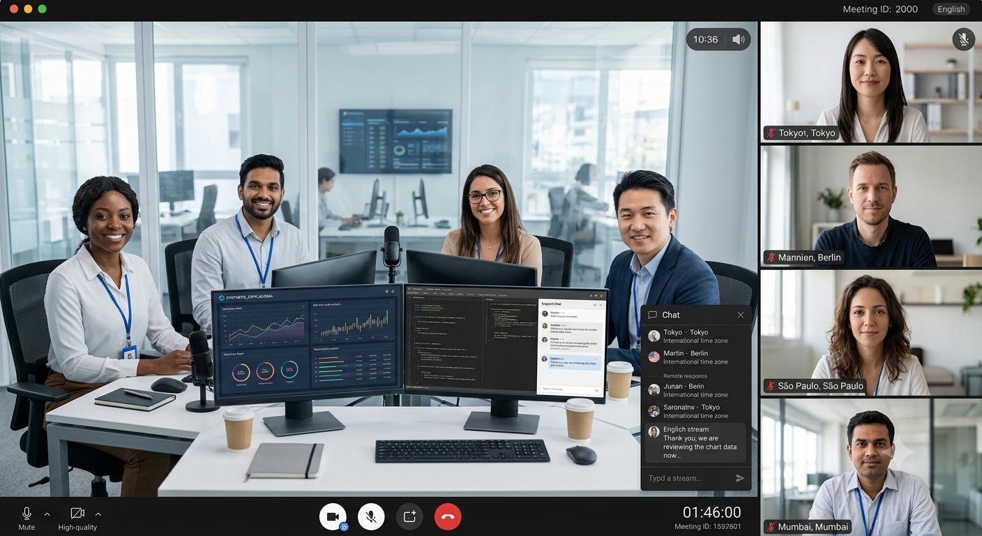Click the High-quality video icon

click(x=77, y=514)
